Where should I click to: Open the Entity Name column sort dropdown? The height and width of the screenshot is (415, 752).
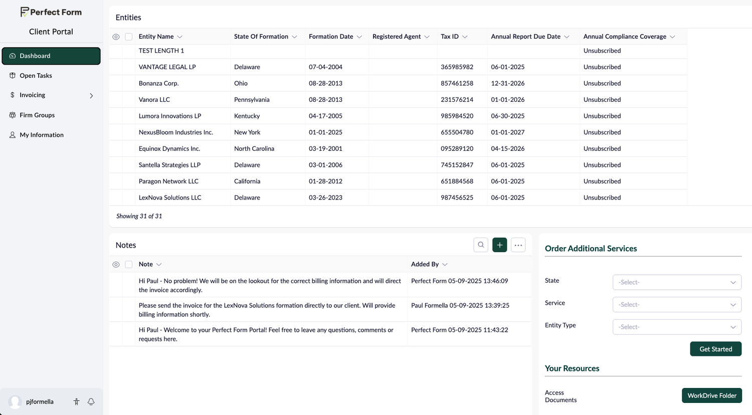tap(180, 37)
